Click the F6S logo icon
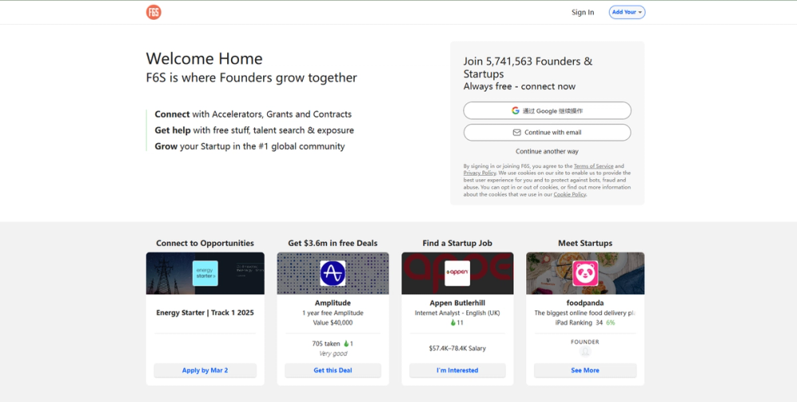 [154, 12]
